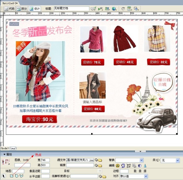Open visual aids eye icon

pyautogui.click(x=136, y=9)
